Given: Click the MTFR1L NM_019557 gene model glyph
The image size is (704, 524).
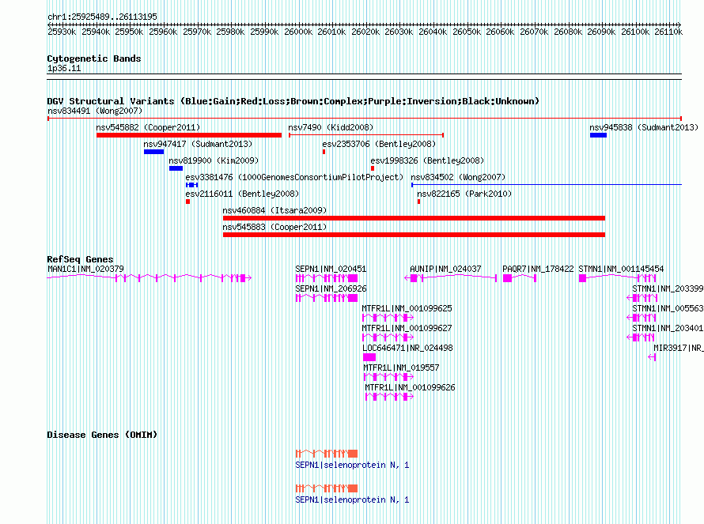Looking at the screenshot, I should (x=388, y=377).
